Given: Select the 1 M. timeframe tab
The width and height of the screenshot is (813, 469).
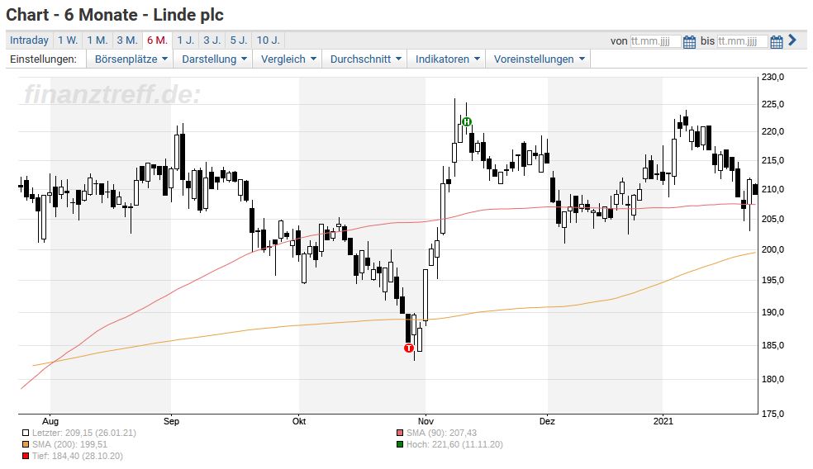Looking at the screenshot, I should coord(97,40).
